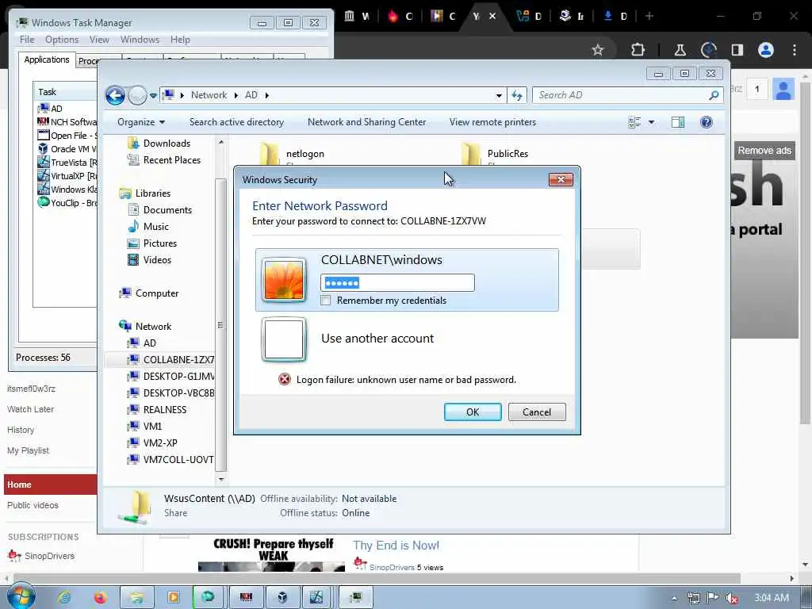Viewport: 812px width, 609px height.
Task: Open browser extensions puzzle icon
Action: coord(638,50)
